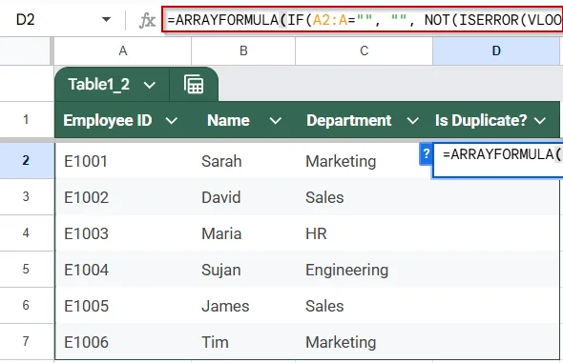
Task: Click the Table1_2 table name label
Action: [98, 85]
